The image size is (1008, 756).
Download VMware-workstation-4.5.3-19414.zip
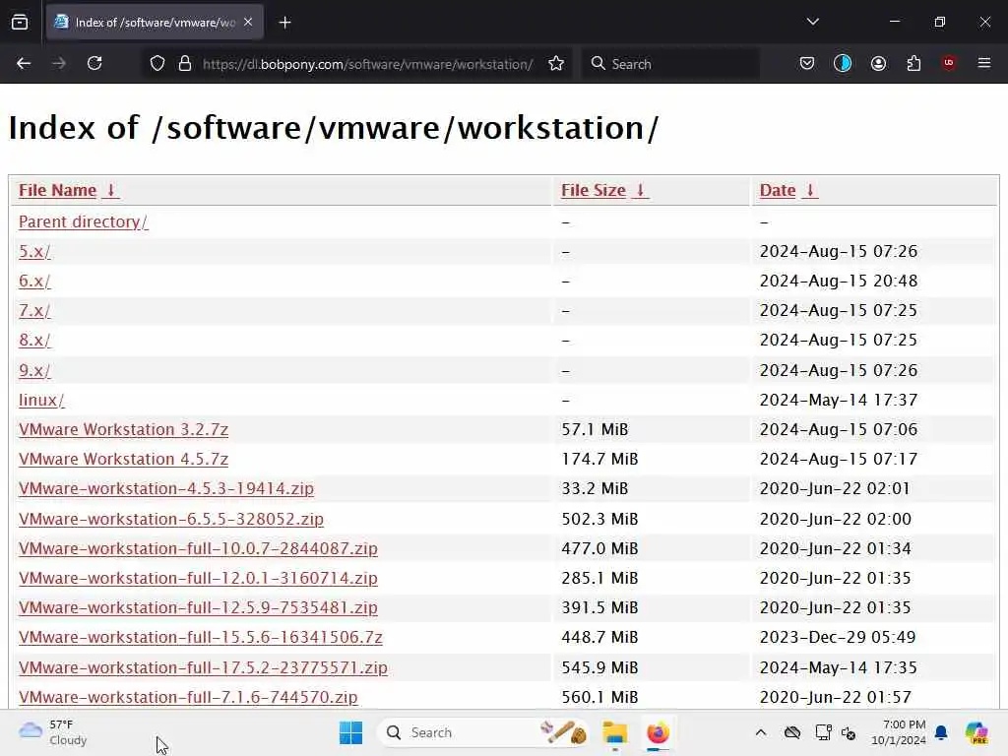tap(165, 488)
